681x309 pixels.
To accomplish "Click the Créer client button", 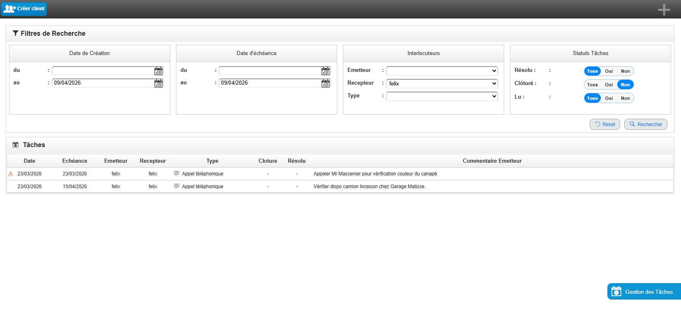I will [x=24, y=9].
